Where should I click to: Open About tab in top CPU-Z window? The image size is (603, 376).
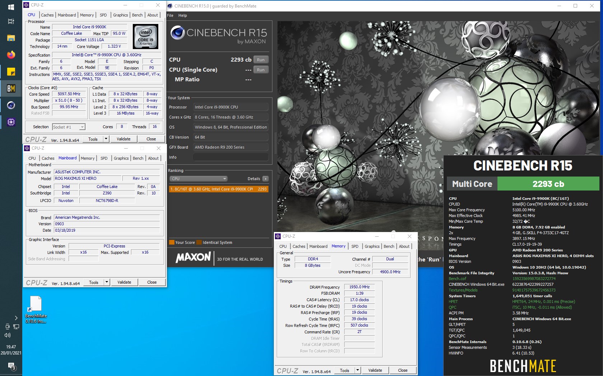click(x=153, y=15)
